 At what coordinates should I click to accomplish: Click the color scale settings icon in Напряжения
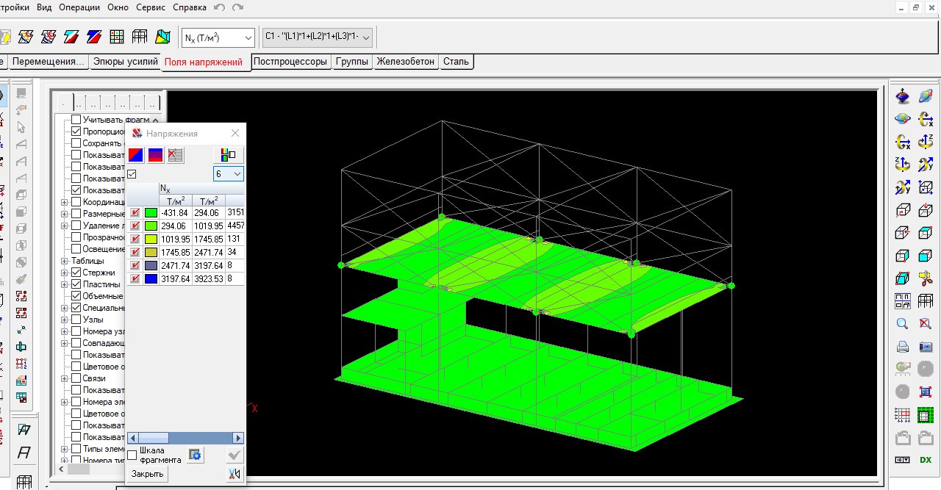[x=229, y=155]
